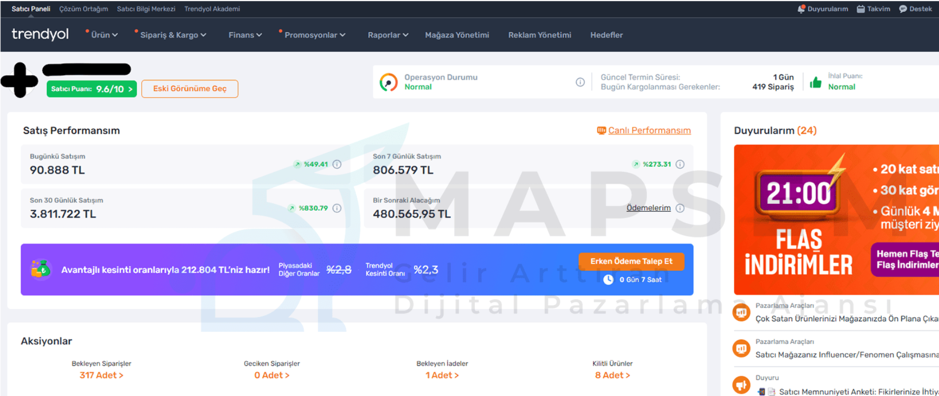Click the 480.565,95 TL next receivable value
Image resolution: width=939 pixels, height=396 pixels.
pos(412,214)
